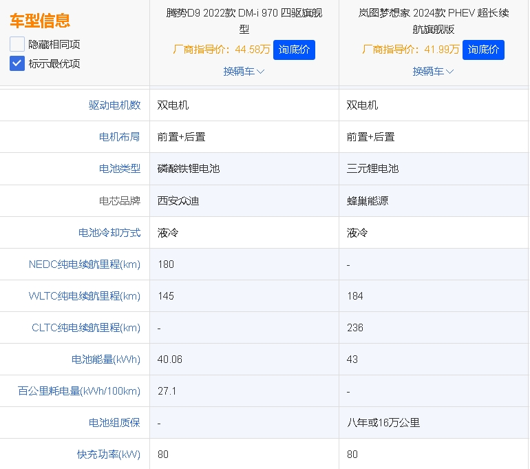
Task: Open the 岚图梦想家 2024款 PHEV title
Action: 434,21
